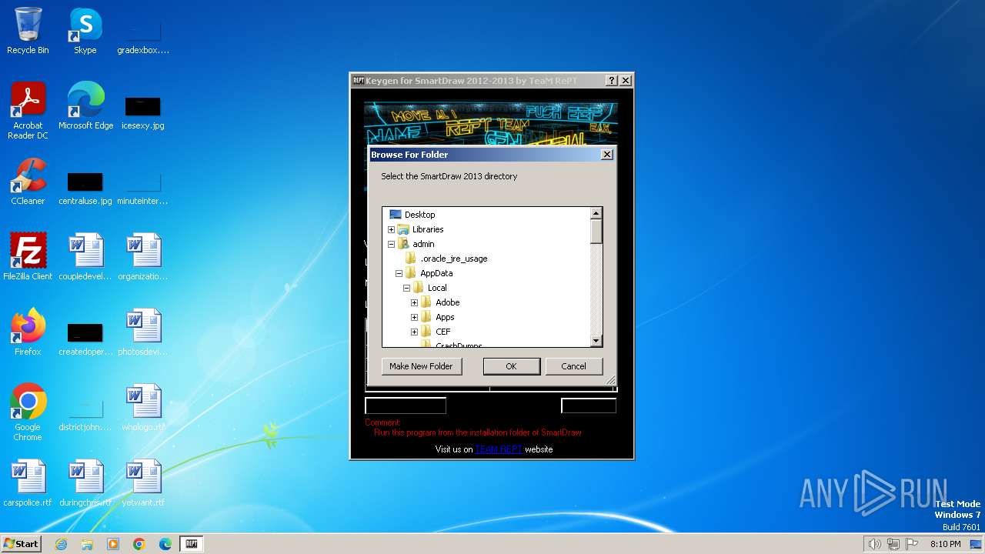
Task: Launch FileZilla Client shortcut
Action: [28, 257]
